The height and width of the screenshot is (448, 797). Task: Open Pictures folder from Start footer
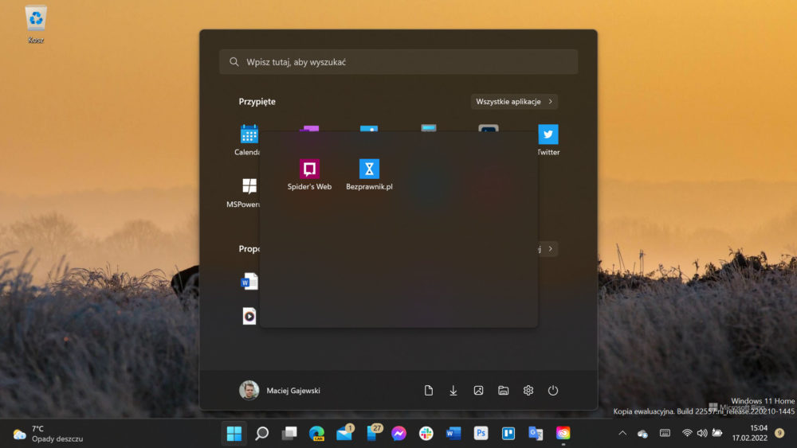tap(478, 390)
